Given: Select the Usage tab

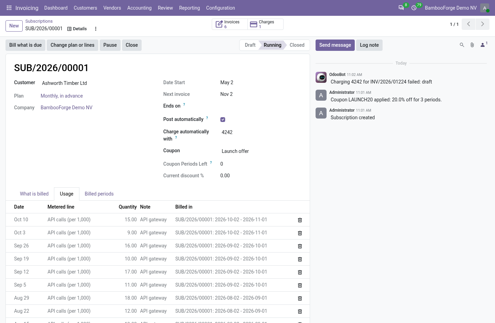Looking at the screenshot, I should [x=67, y=194].
